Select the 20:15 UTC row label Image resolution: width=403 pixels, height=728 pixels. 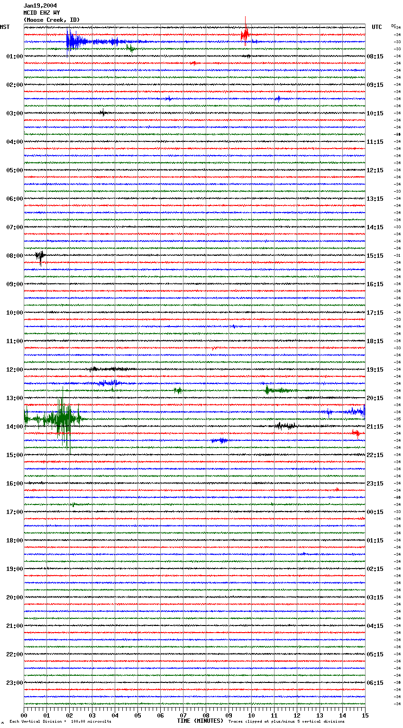coord(375,398)
